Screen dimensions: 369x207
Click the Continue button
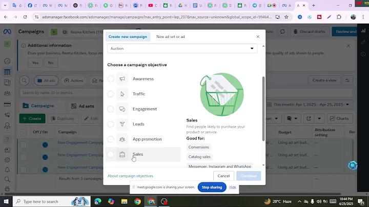pos(249,176)
